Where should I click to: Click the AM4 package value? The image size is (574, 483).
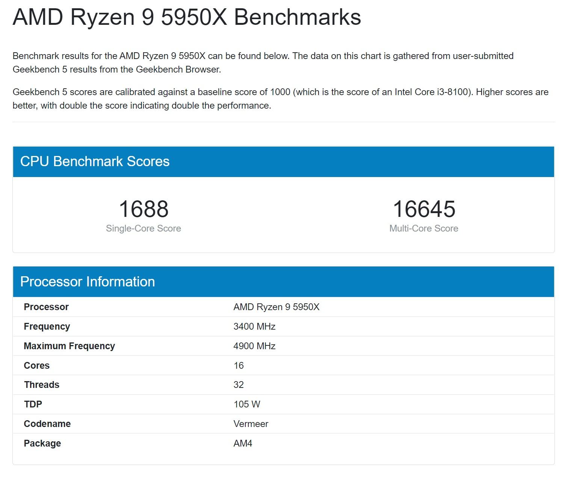(x=243, y=444)
